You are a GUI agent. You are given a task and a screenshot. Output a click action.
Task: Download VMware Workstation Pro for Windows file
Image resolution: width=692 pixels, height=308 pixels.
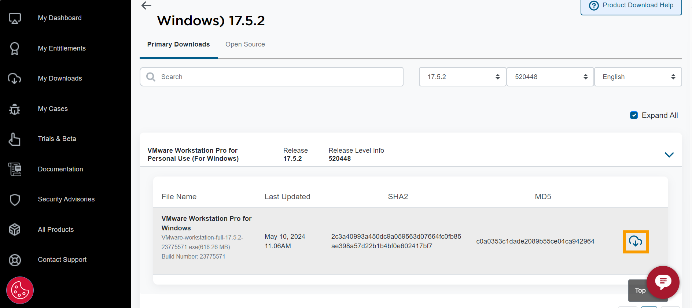point(636,241)
